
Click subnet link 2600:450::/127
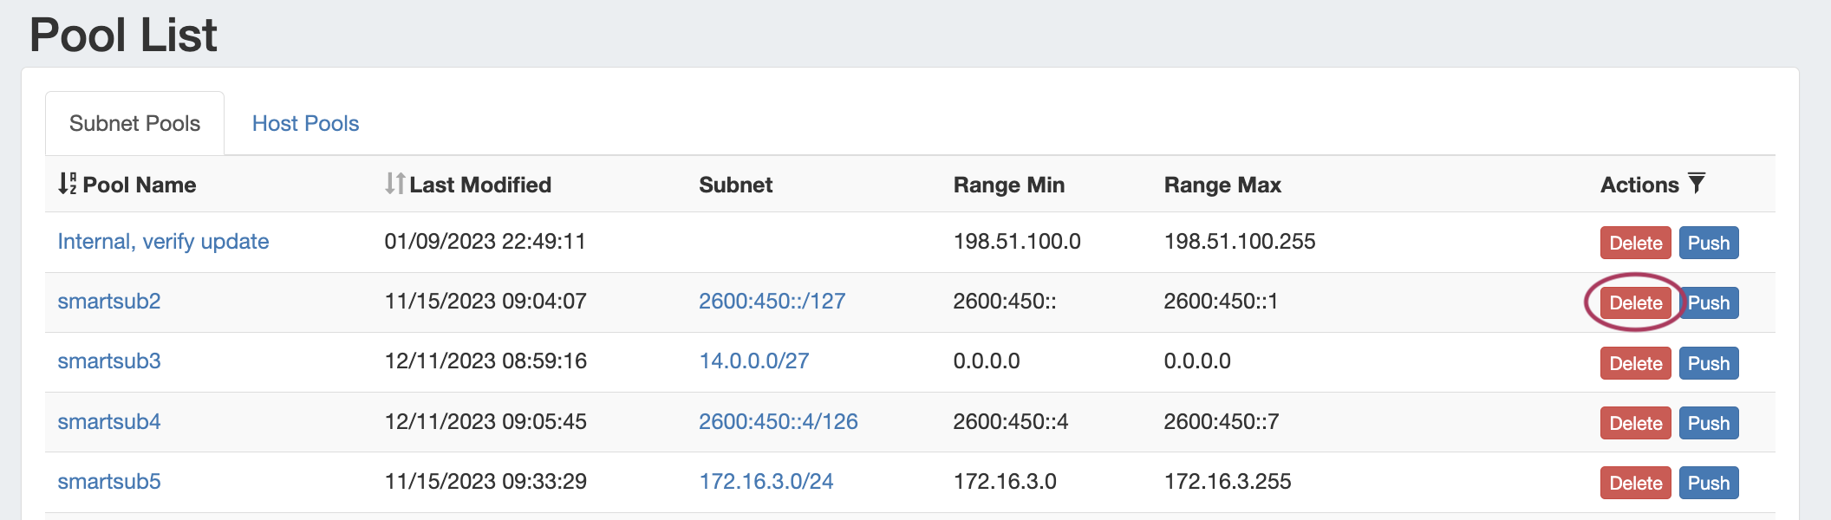pos(772,302)
